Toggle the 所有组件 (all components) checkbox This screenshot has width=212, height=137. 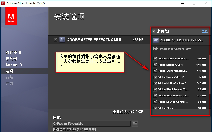(x=153, y=31)
